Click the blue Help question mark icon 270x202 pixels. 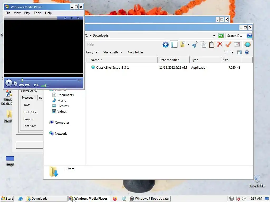click(247, 52)
